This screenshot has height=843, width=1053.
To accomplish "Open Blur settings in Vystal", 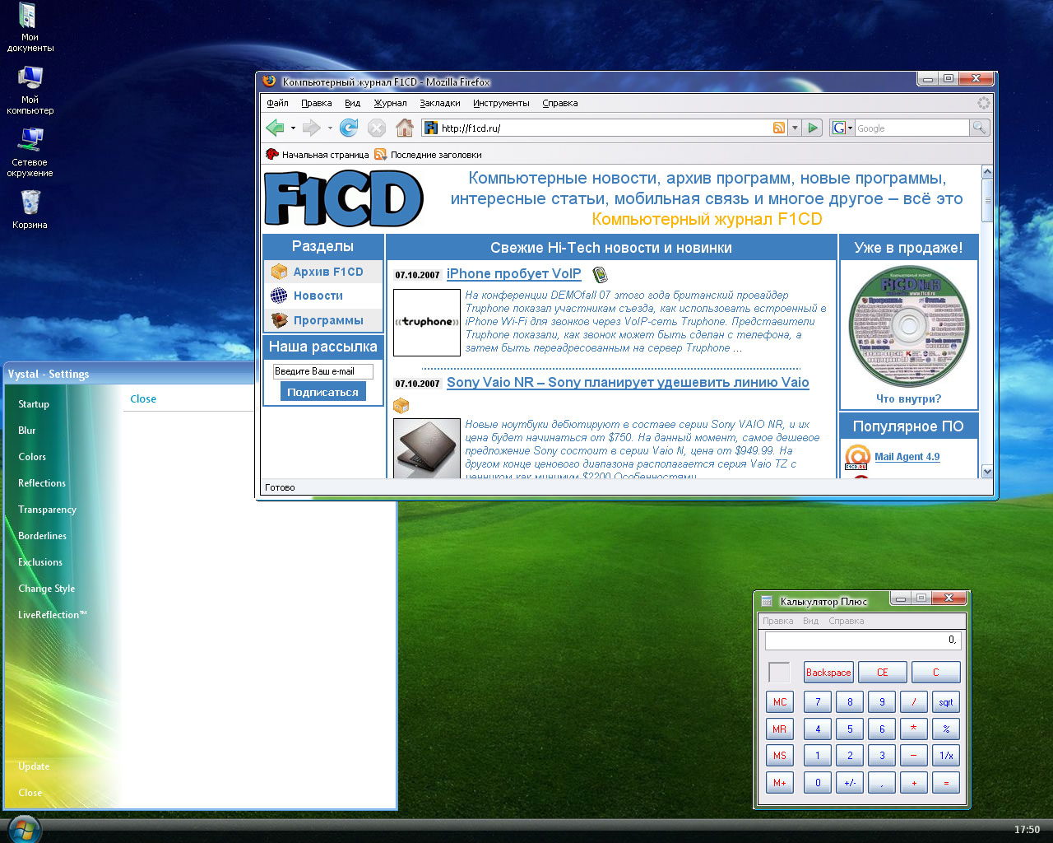I will click(x=27, y=431).
